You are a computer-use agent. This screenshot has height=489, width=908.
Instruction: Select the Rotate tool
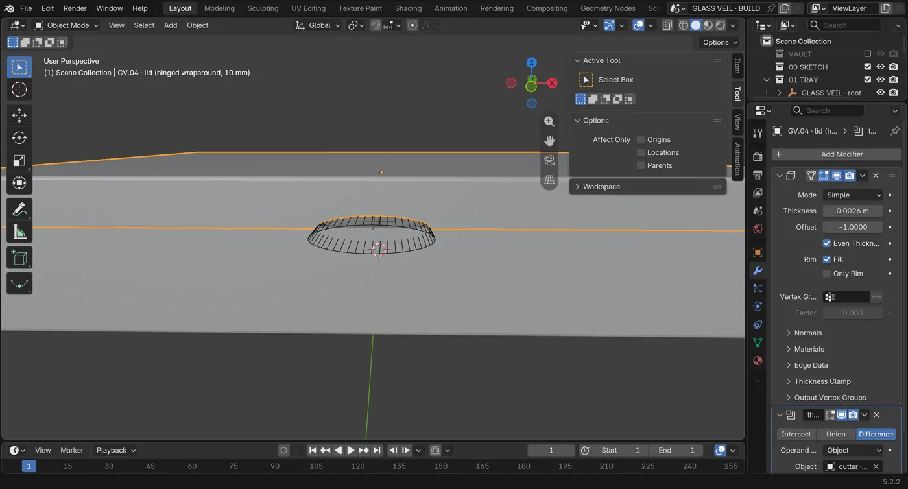pos(19,138)
